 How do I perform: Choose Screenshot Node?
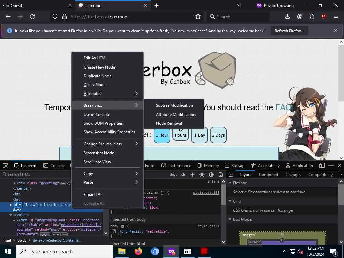107,153
